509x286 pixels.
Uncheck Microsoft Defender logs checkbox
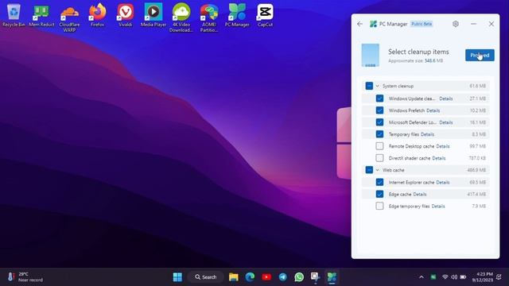click(379, 122)
